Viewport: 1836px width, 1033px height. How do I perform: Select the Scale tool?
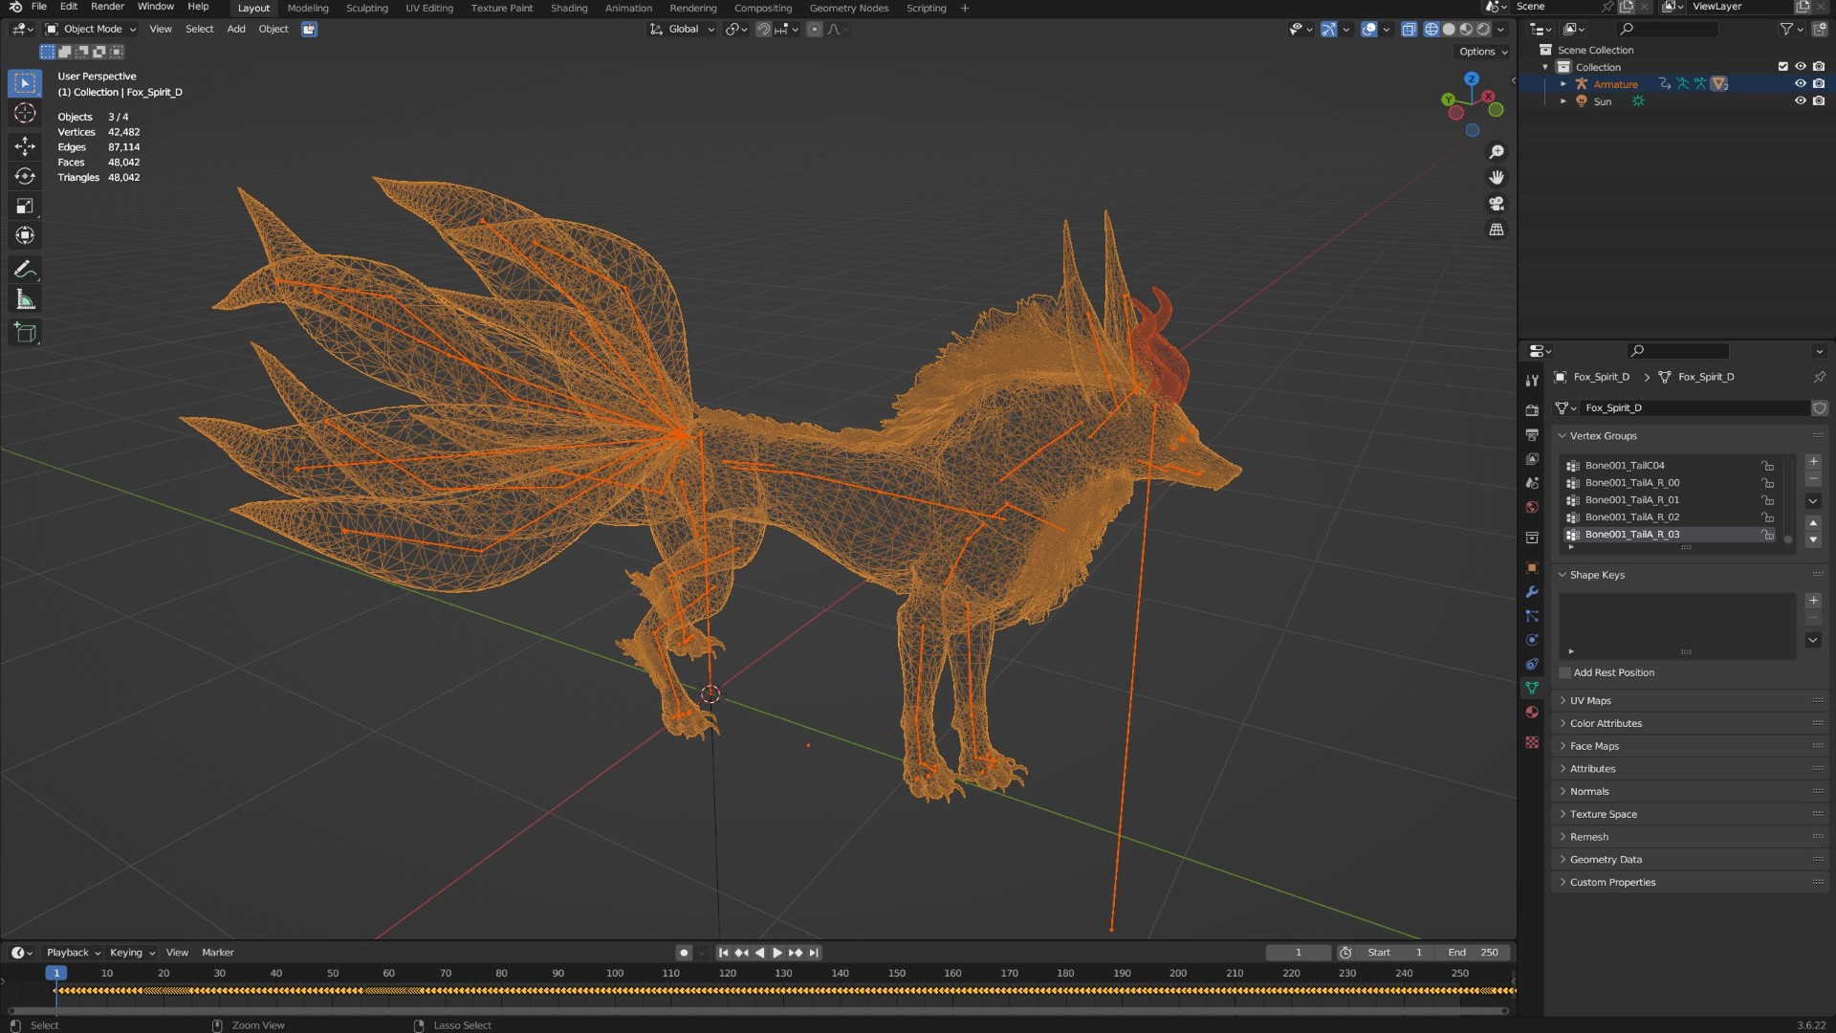tap(25, 206)
